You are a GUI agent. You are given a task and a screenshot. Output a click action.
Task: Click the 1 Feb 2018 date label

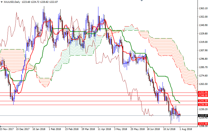[x=55, y=129]
